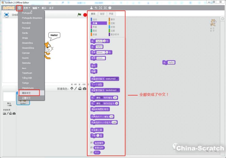Screen dimensions: 226x158
Task: Select Suomi language
Action: pyautogui.click(x=31, y=58)
